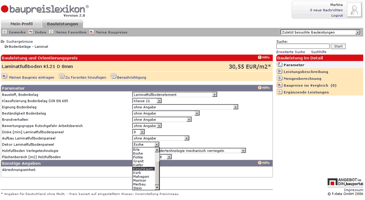Open the Baustoff, Bodenbelag dropdown
The height and width of the screenshot is (200, 365).
pyautogui.click(x=175, y=95)
